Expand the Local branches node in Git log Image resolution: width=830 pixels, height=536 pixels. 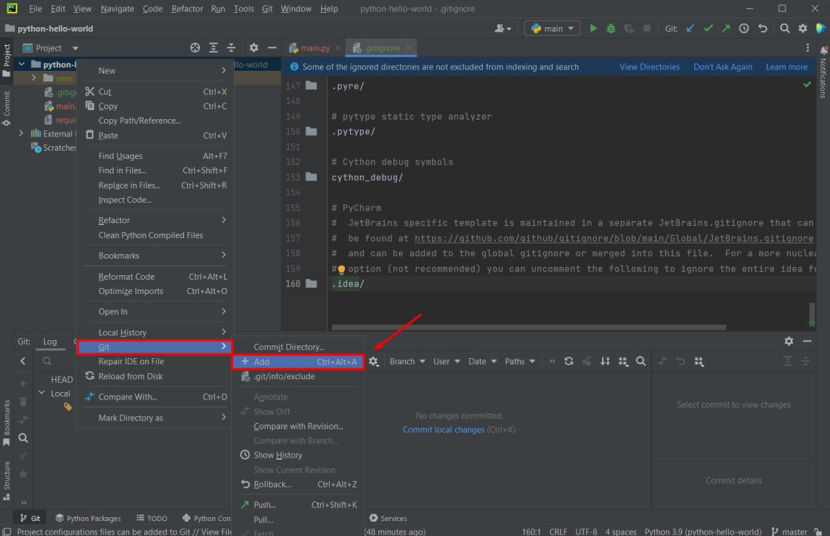(x=42, y=393)
